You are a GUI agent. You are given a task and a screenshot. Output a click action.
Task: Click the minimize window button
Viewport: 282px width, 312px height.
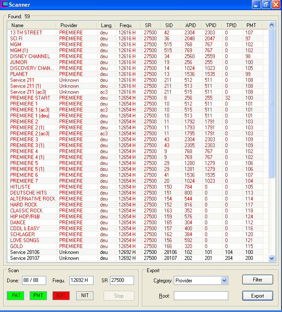click(x=256, y=5)
